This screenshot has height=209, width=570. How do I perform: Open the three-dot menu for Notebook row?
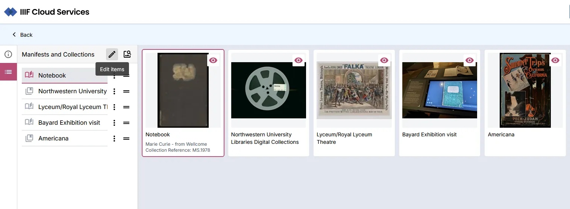pyautogui.click(x=114, y=76)
